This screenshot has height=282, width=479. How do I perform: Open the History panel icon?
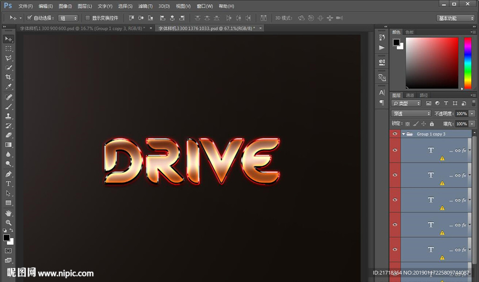click(x=382, y=37)
